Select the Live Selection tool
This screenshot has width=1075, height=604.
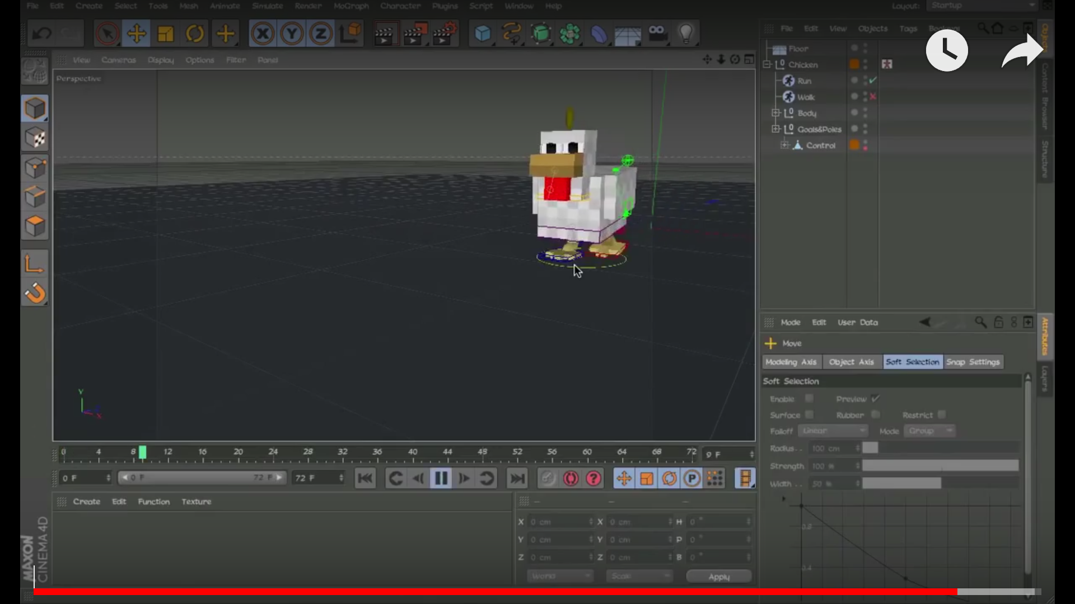107,34
